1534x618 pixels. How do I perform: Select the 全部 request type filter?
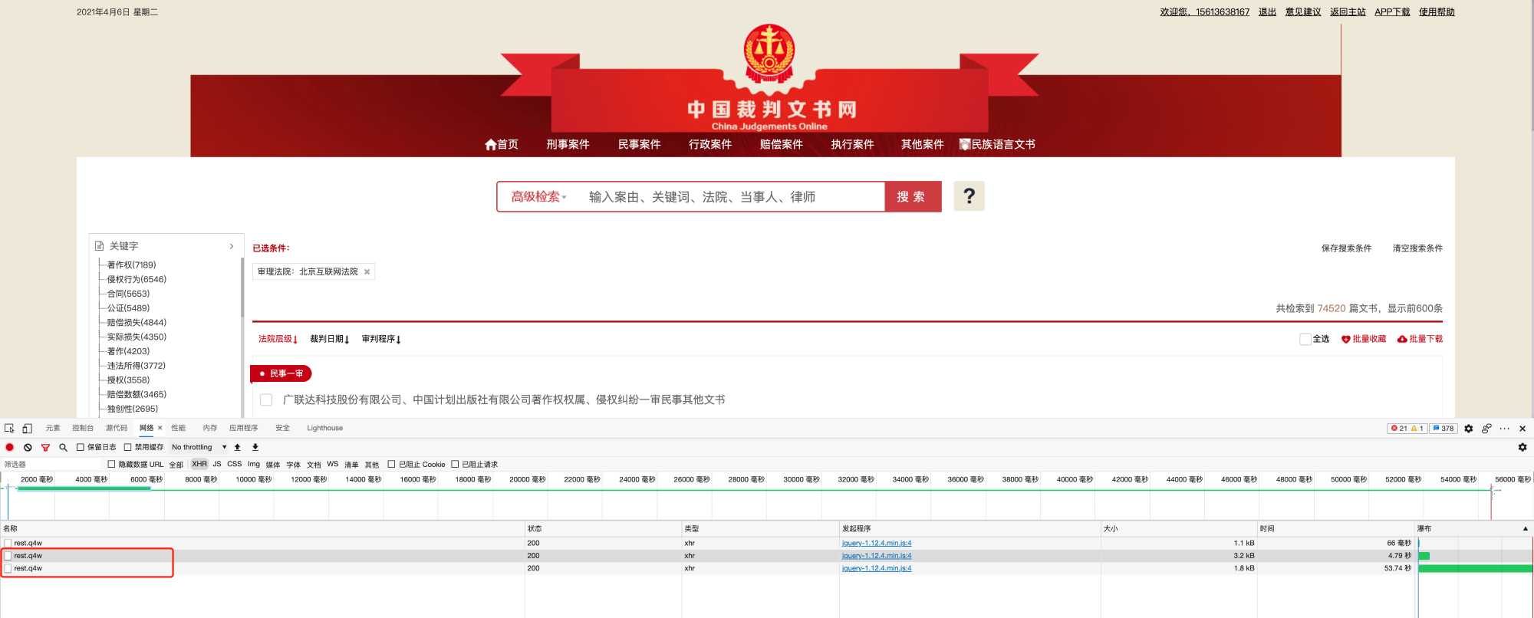[176, 465]
